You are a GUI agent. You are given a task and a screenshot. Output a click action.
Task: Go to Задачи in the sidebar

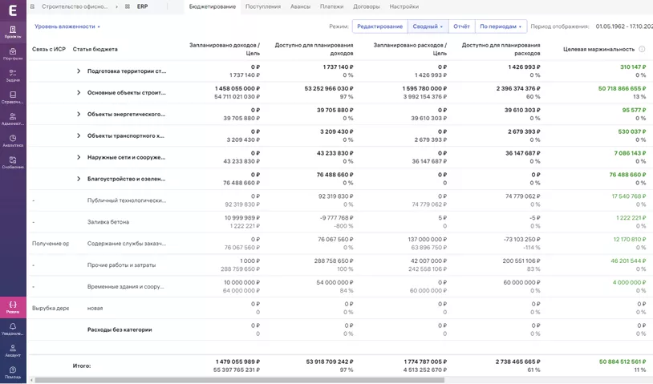(x=13, y=75)
